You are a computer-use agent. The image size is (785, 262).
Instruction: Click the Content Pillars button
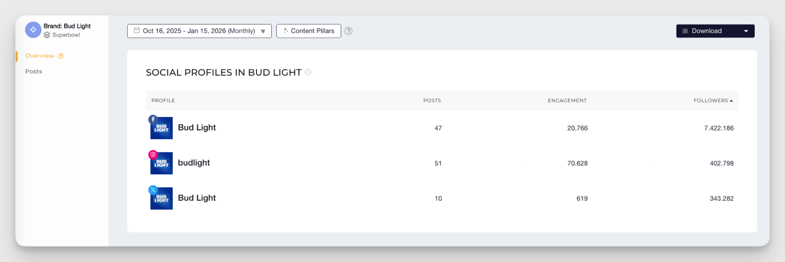[x=309, y=31]
